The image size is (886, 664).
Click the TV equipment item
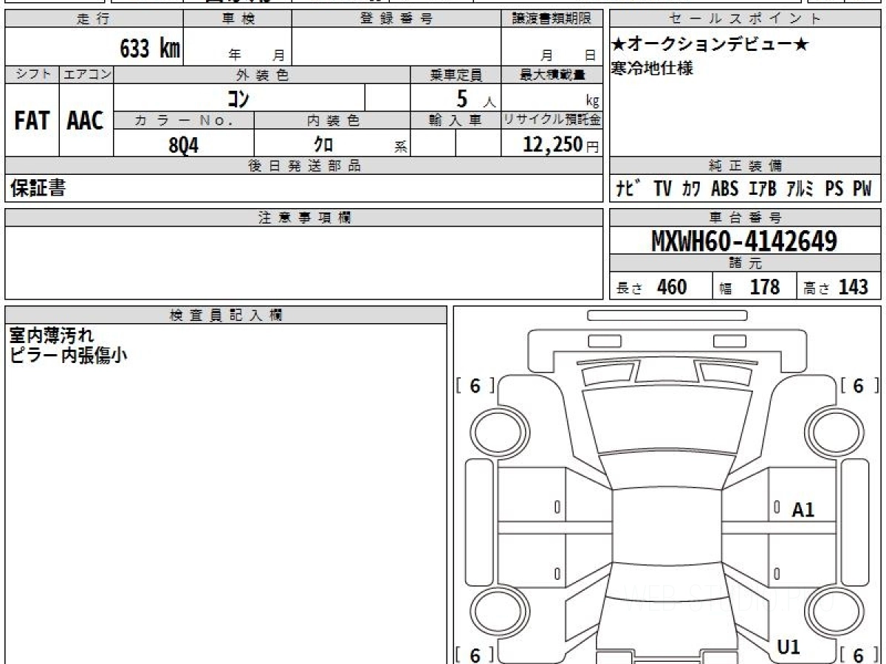click(663, 189)
